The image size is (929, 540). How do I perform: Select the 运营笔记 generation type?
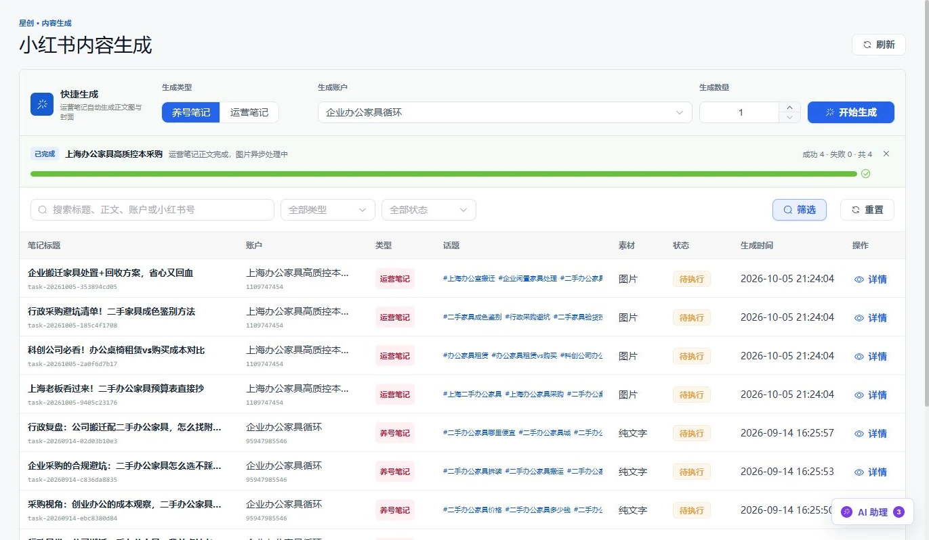point(249,112)
